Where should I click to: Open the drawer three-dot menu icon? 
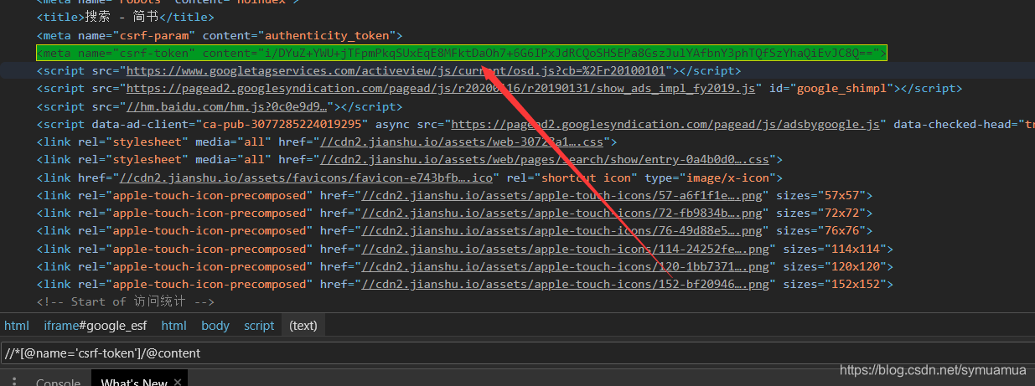[x=14, y=381]
